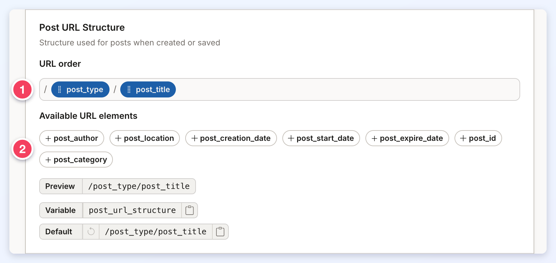Image resolution: width=556 pixels, height=263 pixels.
Task: Click the post_type drag handle icon
Action: coord(60,89)
